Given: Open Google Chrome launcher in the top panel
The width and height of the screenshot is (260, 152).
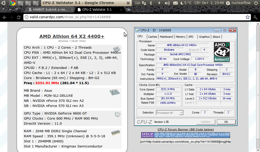Looking at the screenshot, I should click(13, 3).
